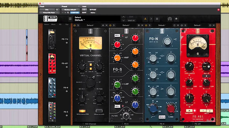This screenshot has height=128, width=229.
Task: Toggle power on FG-N module C
Action: tap(146, 25)
